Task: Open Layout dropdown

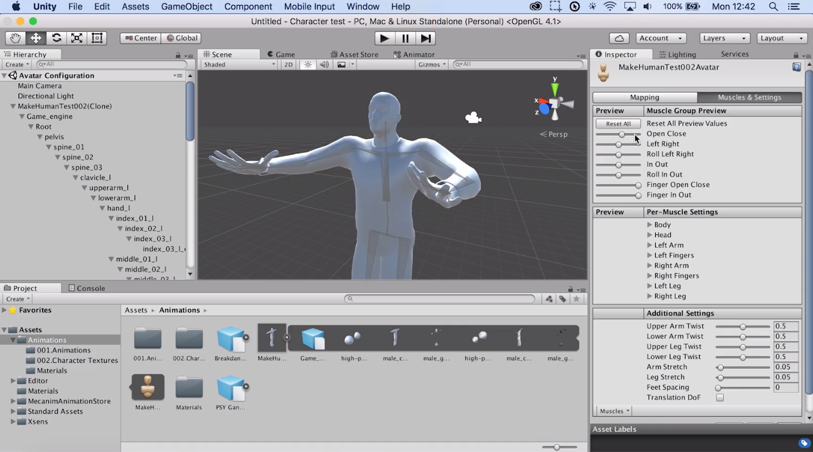Action: (783, 38)
